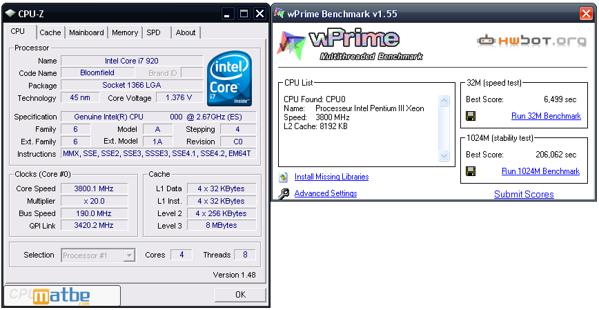The width and height of the screenshot is (599, 310).
Task: Run the 32M Benchmark
Action: tap(547, 116)
